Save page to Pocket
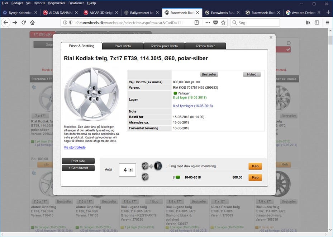This screenshot has height=237, width=333. coord(215,23)
